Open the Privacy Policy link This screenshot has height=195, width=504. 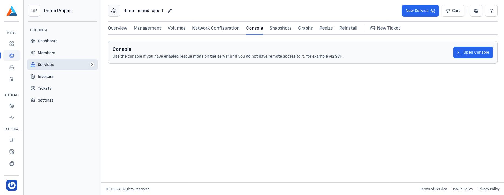(x=488, y=189)
